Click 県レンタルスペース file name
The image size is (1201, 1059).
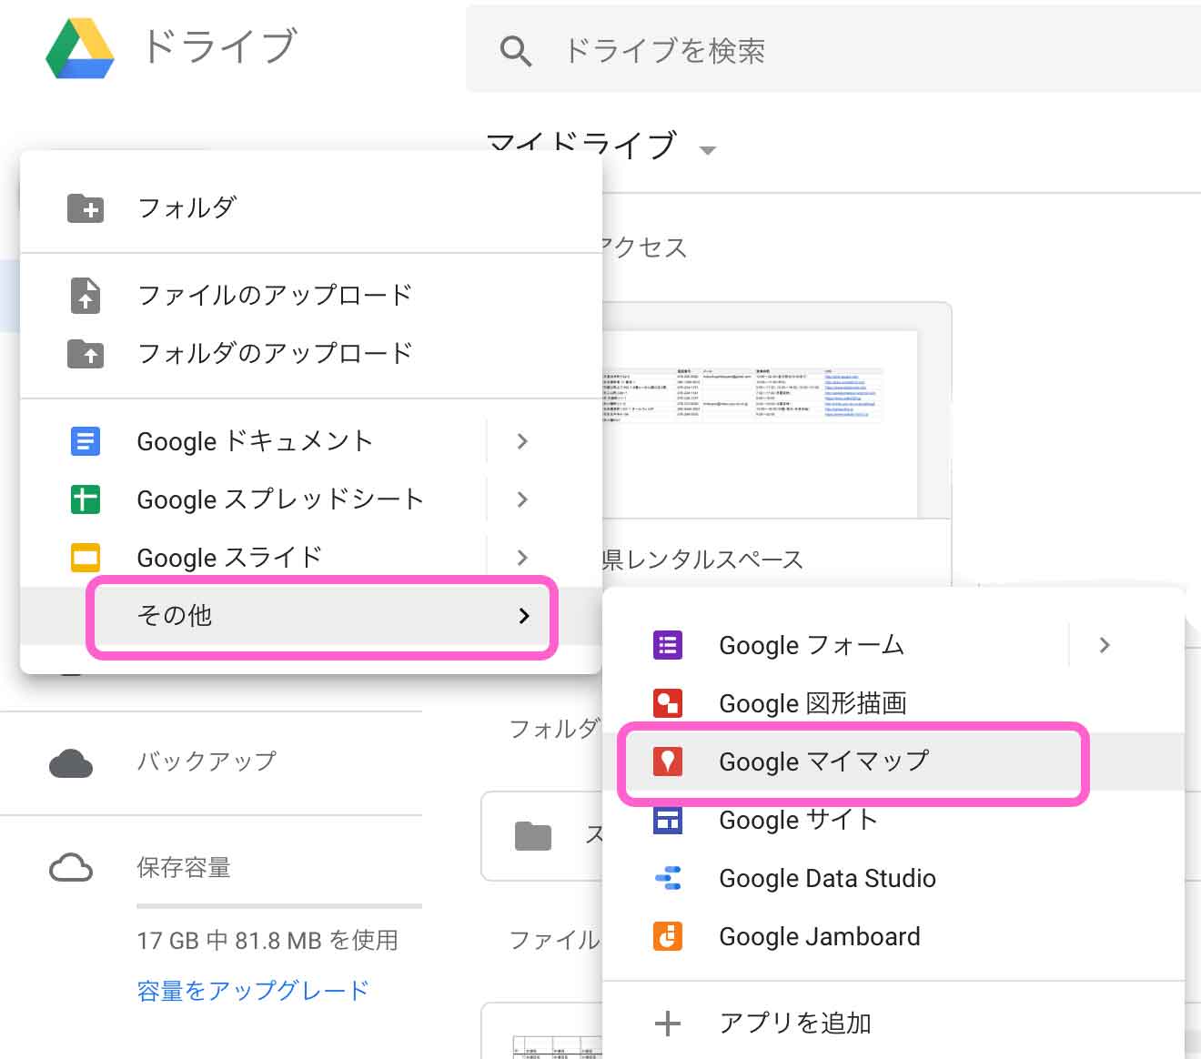point(702,560)
